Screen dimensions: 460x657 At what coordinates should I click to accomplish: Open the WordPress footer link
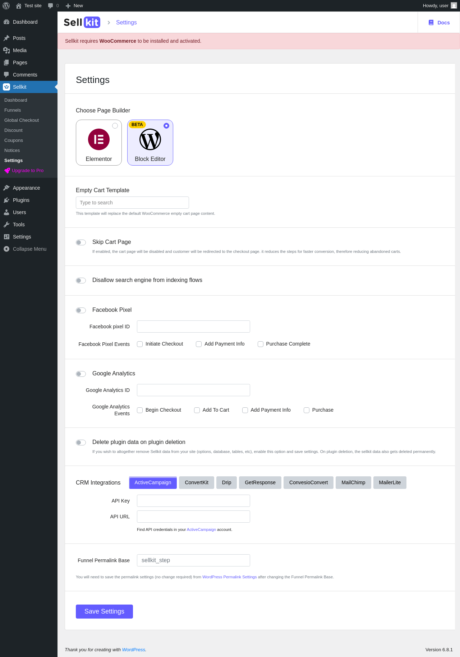(133, 649)
